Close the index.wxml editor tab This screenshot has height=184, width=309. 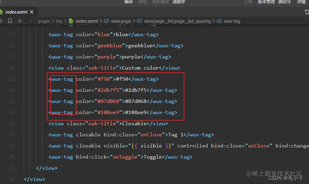(x=31, y=12)
